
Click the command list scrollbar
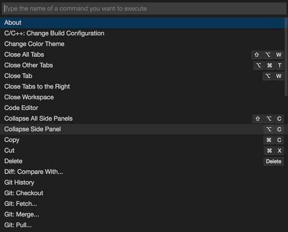pyautogui.click(x=286, y=57)
